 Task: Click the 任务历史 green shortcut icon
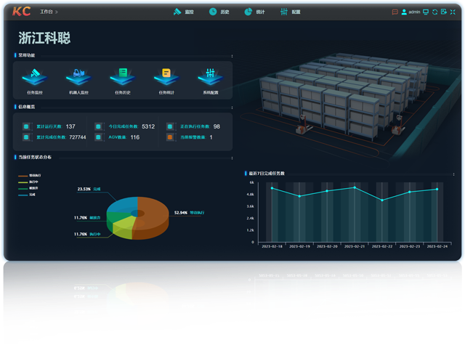coord(123,76)
